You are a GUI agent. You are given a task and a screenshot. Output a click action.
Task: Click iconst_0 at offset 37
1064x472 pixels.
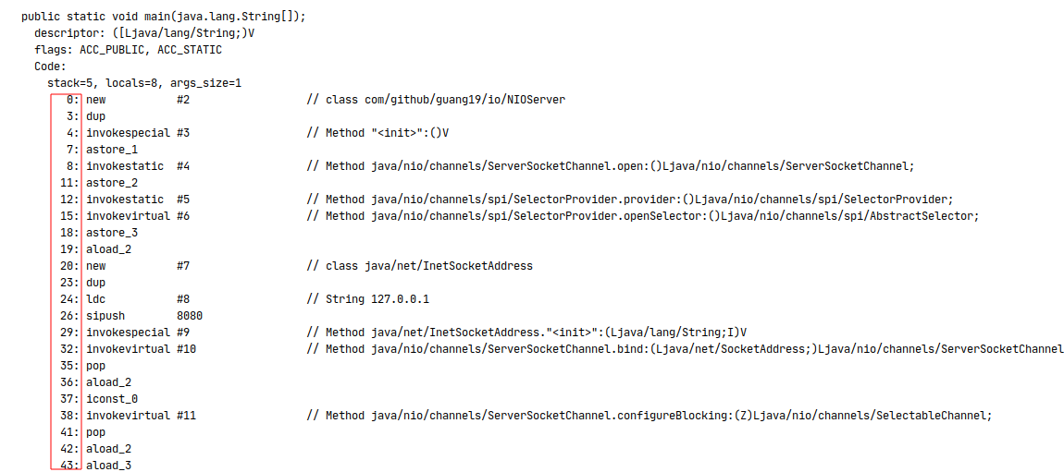(x=108, y=399)
